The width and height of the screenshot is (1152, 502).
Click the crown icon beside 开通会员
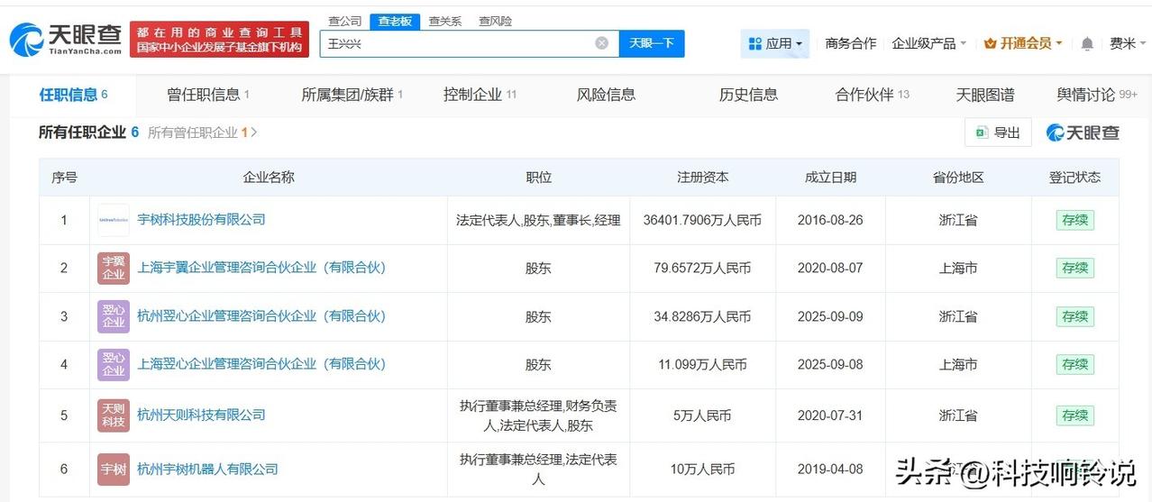tap(991, 43)
